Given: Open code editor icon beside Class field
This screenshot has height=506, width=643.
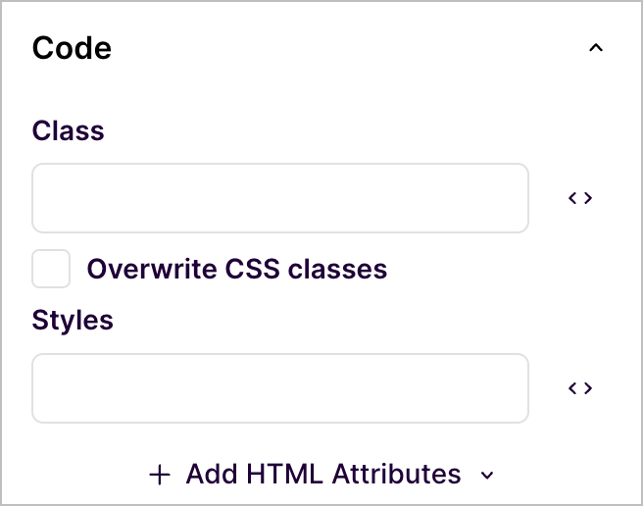Looking at the screenshot, I should (580, 198).
